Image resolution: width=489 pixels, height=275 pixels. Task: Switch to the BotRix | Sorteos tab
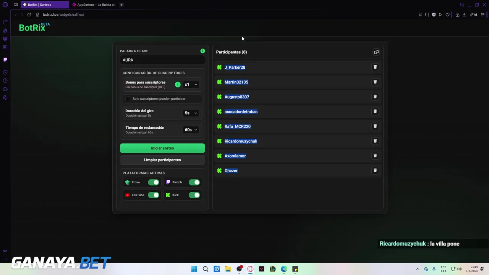point(45,5)
